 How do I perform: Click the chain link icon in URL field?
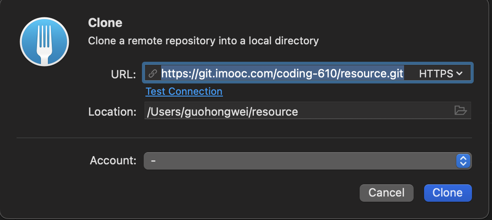point(152,73)
